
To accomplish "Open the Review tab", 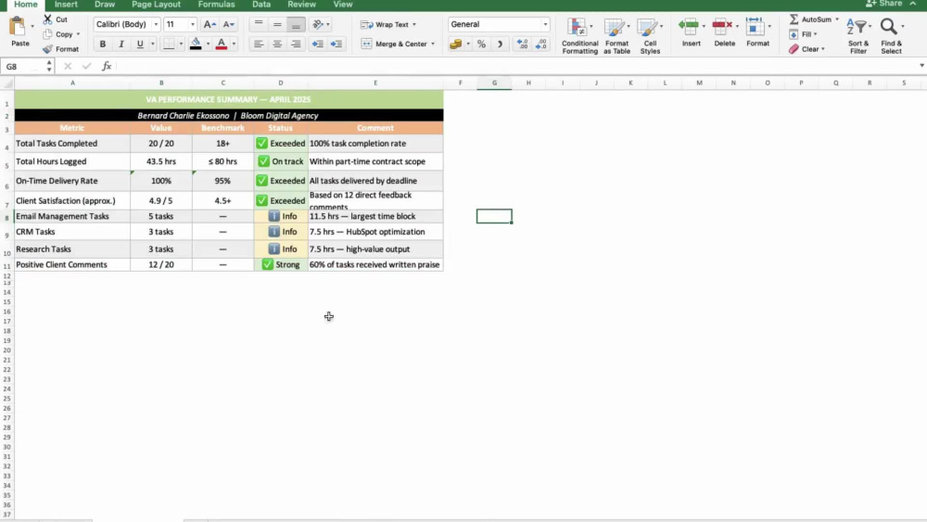I will click(301, 4).
